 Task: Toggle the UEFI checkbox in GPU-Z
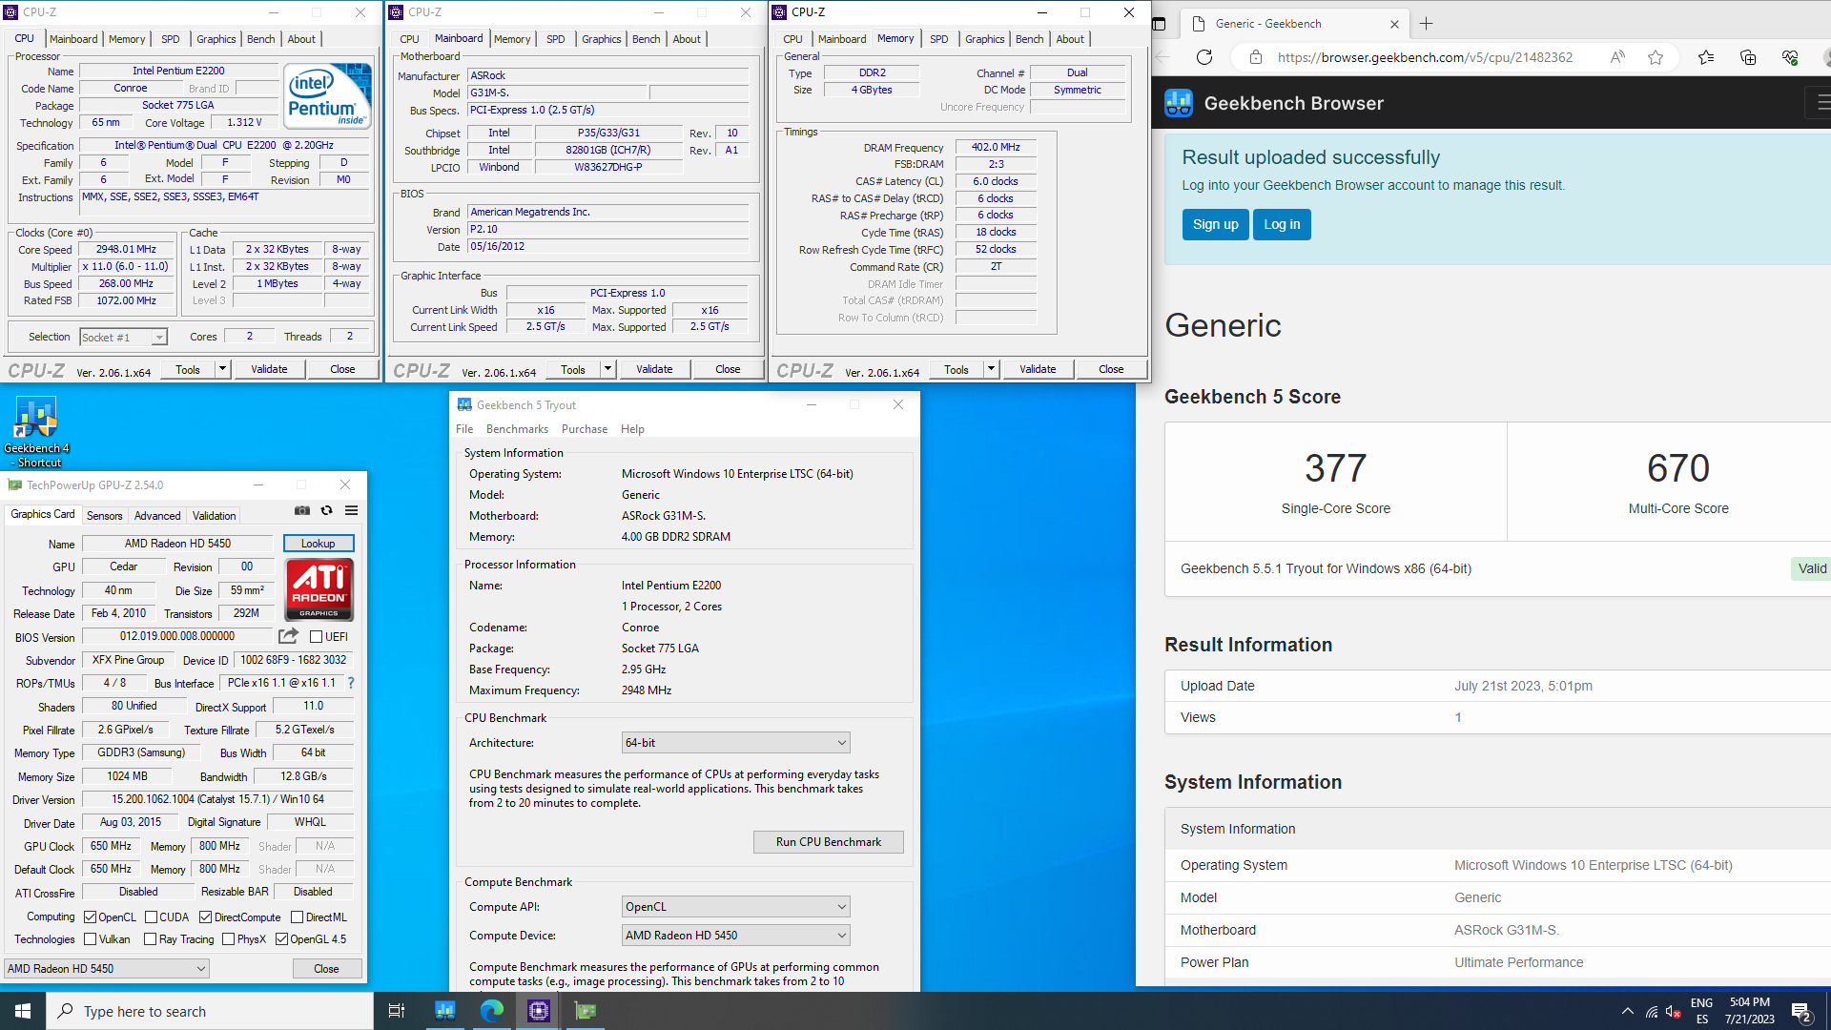pos(317,637)
